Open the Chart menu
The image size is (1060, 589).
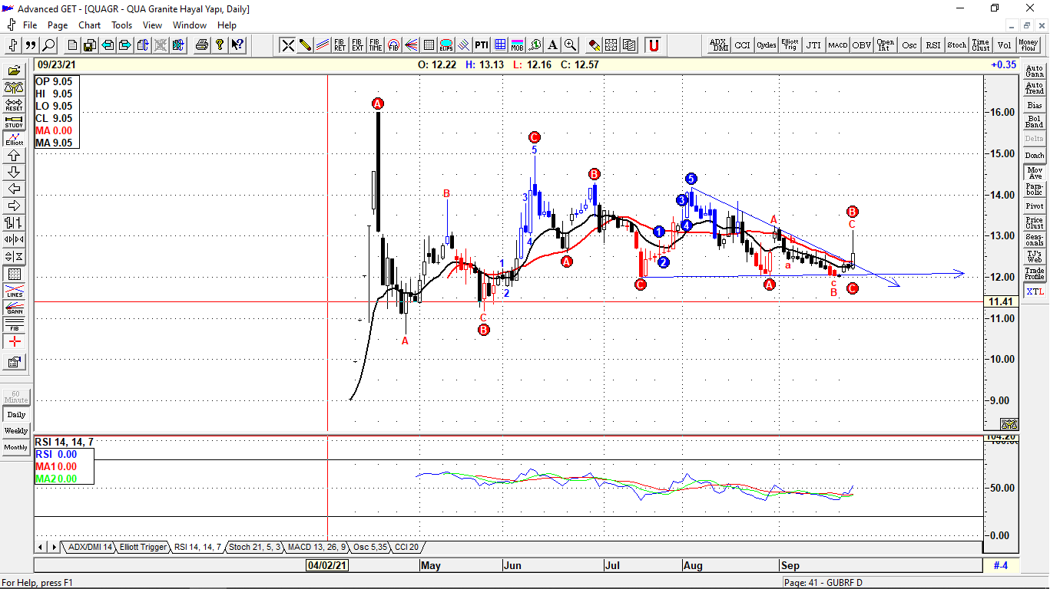89,25
